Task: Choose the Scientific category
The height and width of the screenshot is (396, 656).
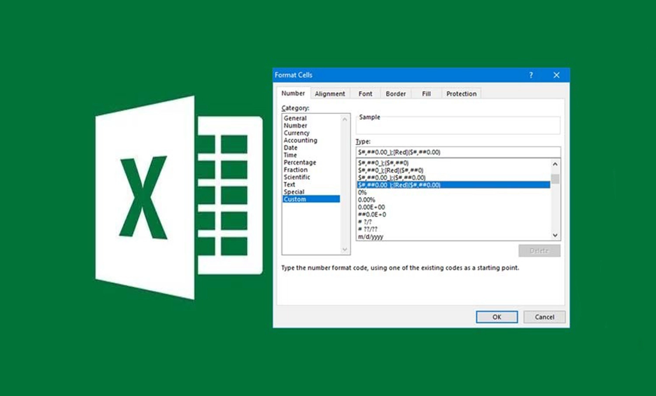Action: (297, 177)
